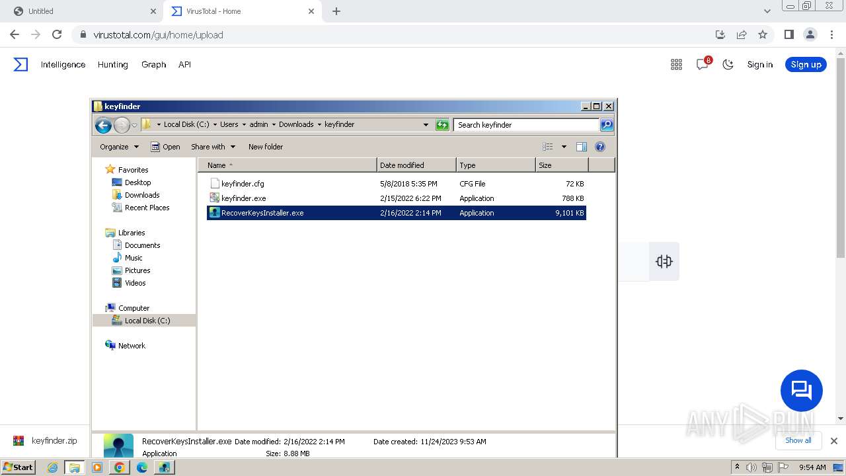Open the Windows Start menu
Viewport: 846px width, 476px height.
18,467
